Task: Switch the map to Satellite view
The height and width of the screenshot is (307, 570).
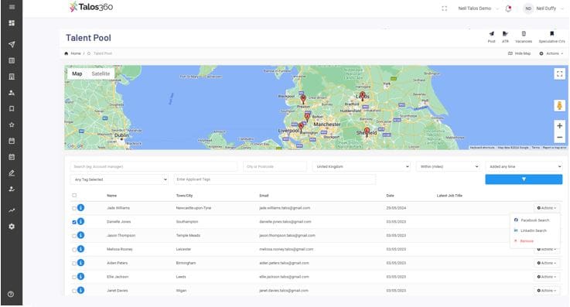Action: tap(101, 73)
